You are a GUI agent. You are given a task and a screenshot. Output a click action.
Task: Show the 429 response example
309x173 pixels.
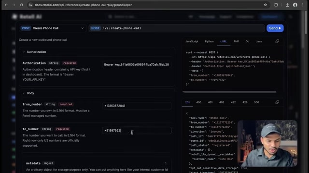(x=245, y=102)
